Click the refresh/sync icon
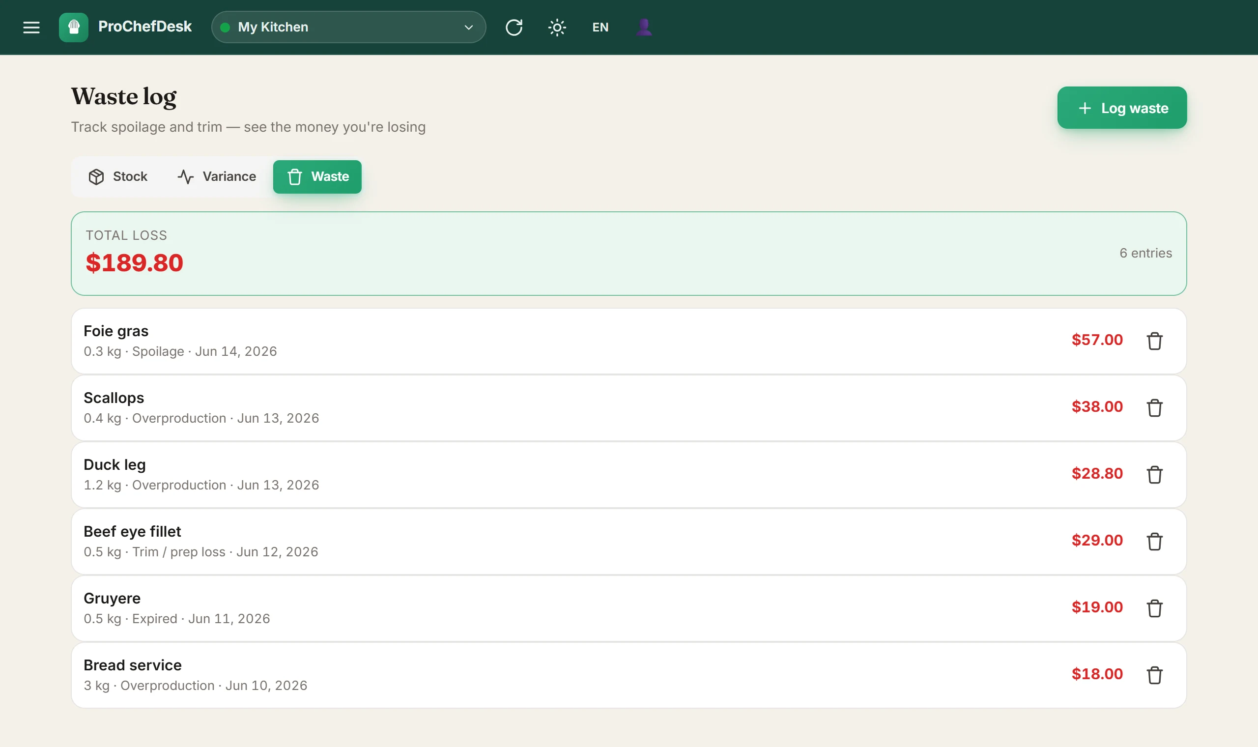1258x747 pixels. 514,27
